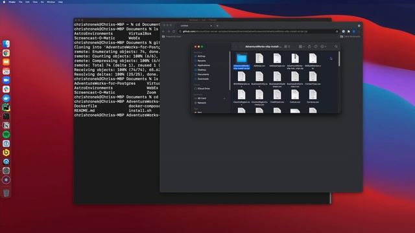
Task: Open Docker Desktop from the Dock
Action: click(6, 98)
